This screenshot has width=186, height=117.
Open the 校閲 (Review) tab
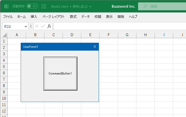tap(98, 17)
